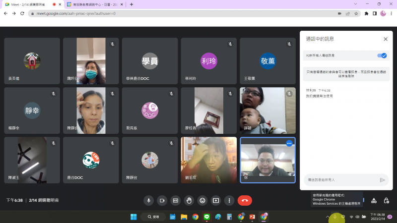This screenshot has width=397, height=223.
Task: Select the 鹿谷DOC participant tile
Action: coord(91,160)
